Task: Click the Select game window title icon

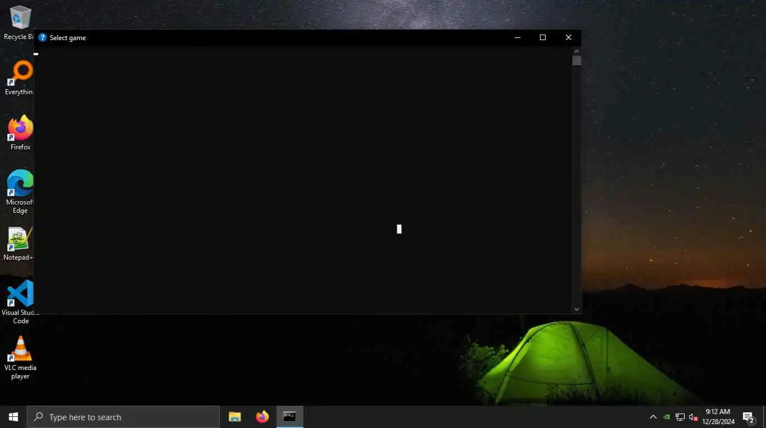Action: (x=42, y=37)
